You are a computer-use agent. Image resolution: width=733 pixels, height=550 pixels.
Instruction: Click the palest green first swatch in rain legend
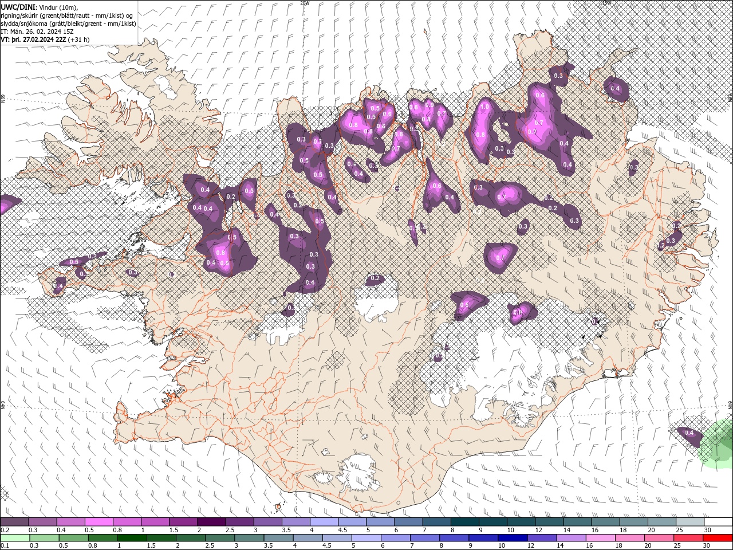click(x=14, y=538)
